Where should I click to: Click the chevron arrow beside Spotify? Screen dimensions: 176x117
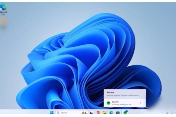[141, 103]
